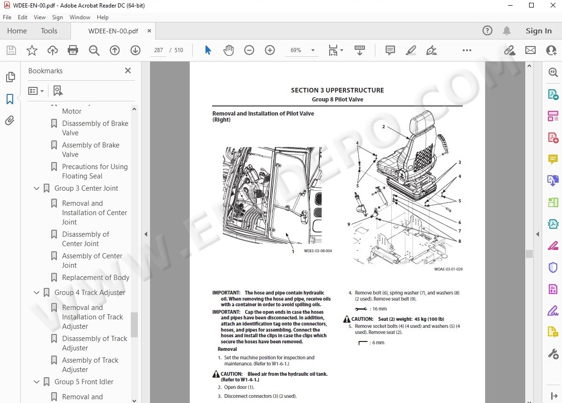Click the bookmarks panel scrollbar thumb
The height and width of the screenshot is (403, 562).
(x=134, y=325)
